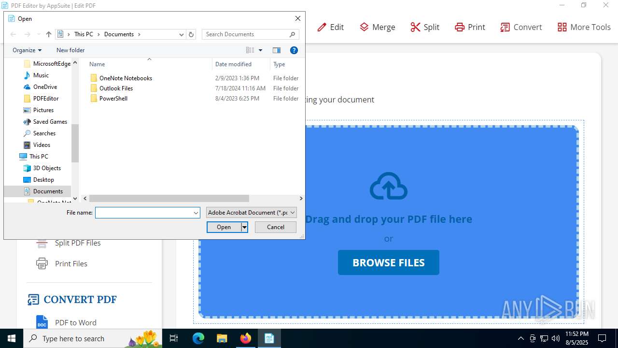This screenshot has width=618, height=348.
Task: Open the Print tool
Action: click(x=470, y=27)
